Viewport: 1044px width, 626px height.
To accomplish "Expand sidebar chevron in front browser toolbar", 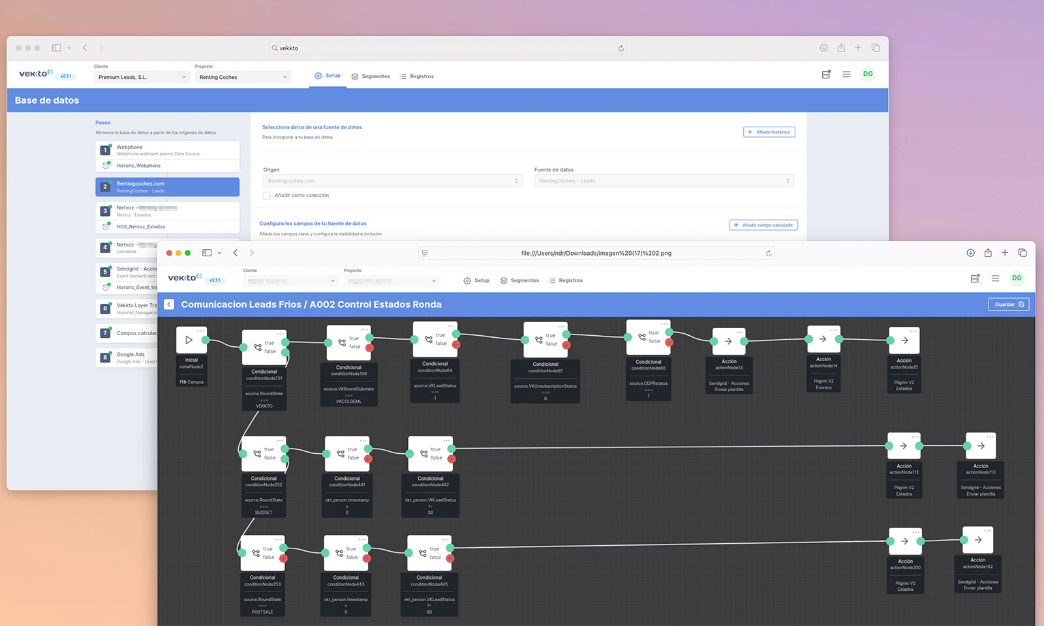I will tap(220, 253).
